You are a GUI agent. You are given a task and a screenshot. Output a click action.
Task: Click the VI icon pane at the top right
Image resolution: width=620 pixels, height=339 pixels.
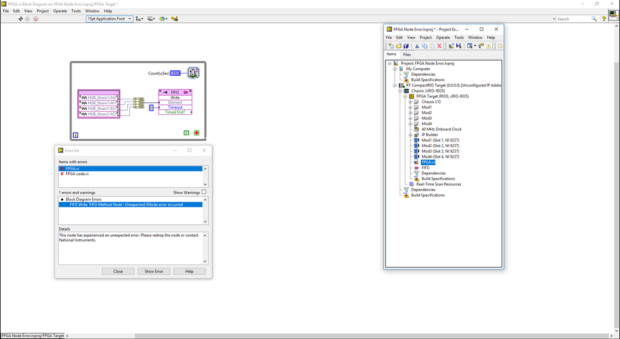[613, 15]
